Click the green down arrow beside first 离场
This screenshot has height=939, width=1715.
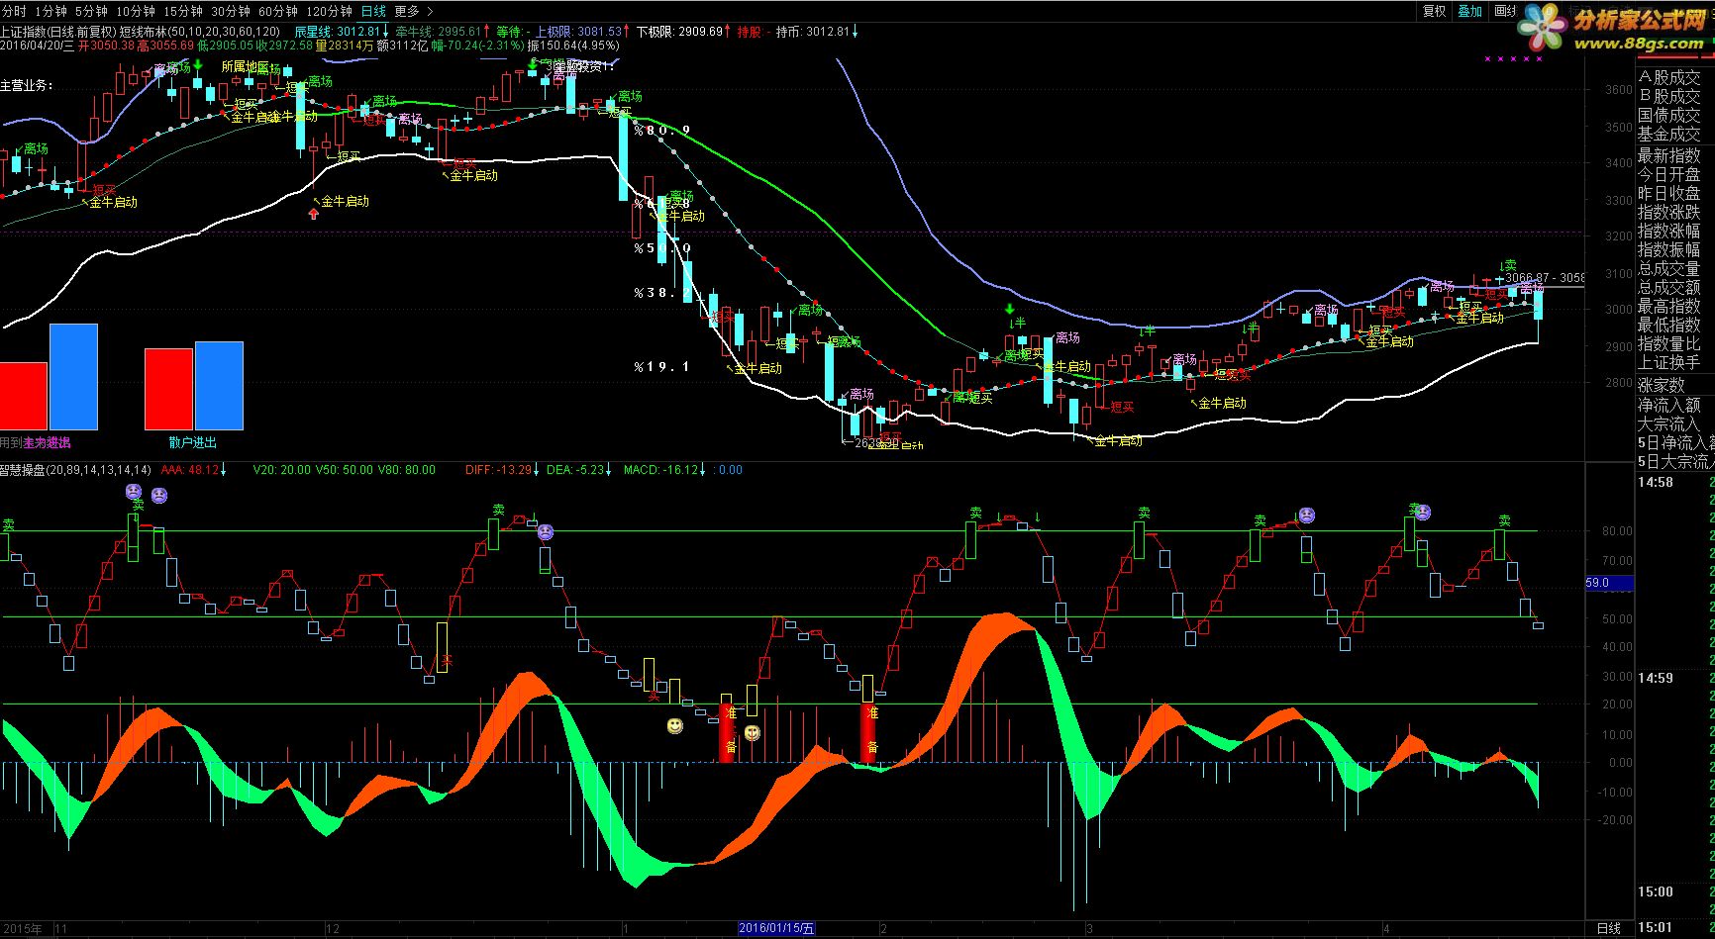[x=198, y=65]
